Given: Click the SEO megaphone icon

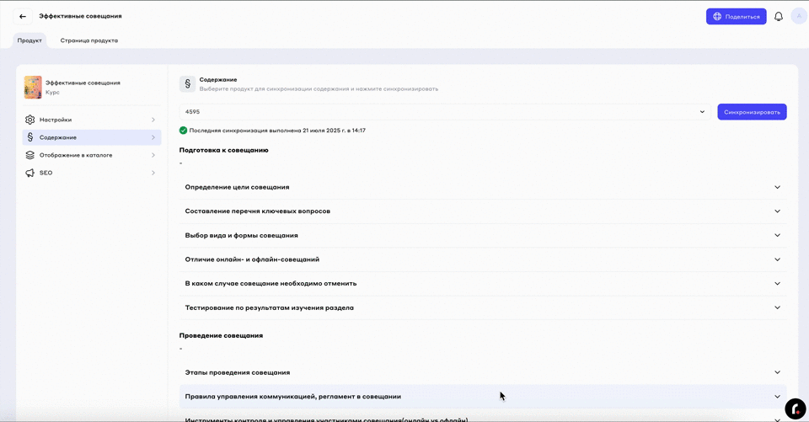Looking at the screenshot, I should [x=30, y=173].
